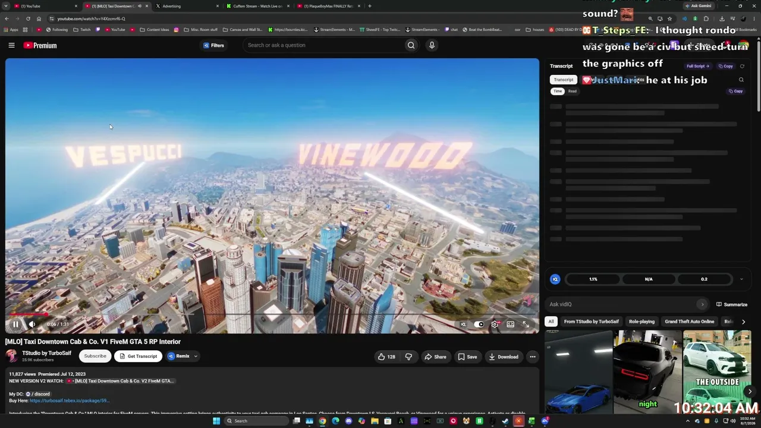761x428 pixels.
Task: Switch to the Advertising browser tab
Action: tap(187, 6)
